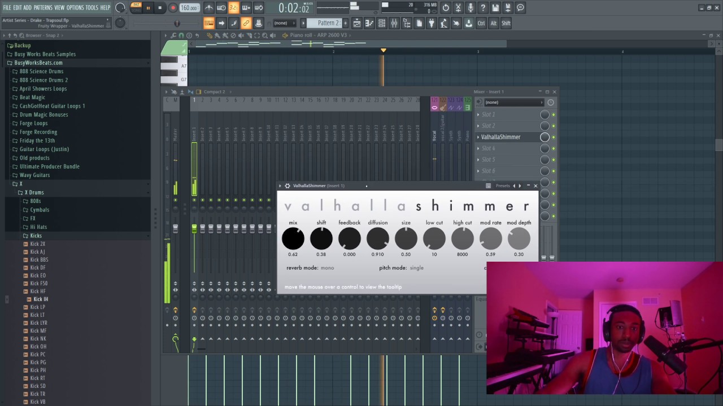Open the mixer view icon

[394, 23]
